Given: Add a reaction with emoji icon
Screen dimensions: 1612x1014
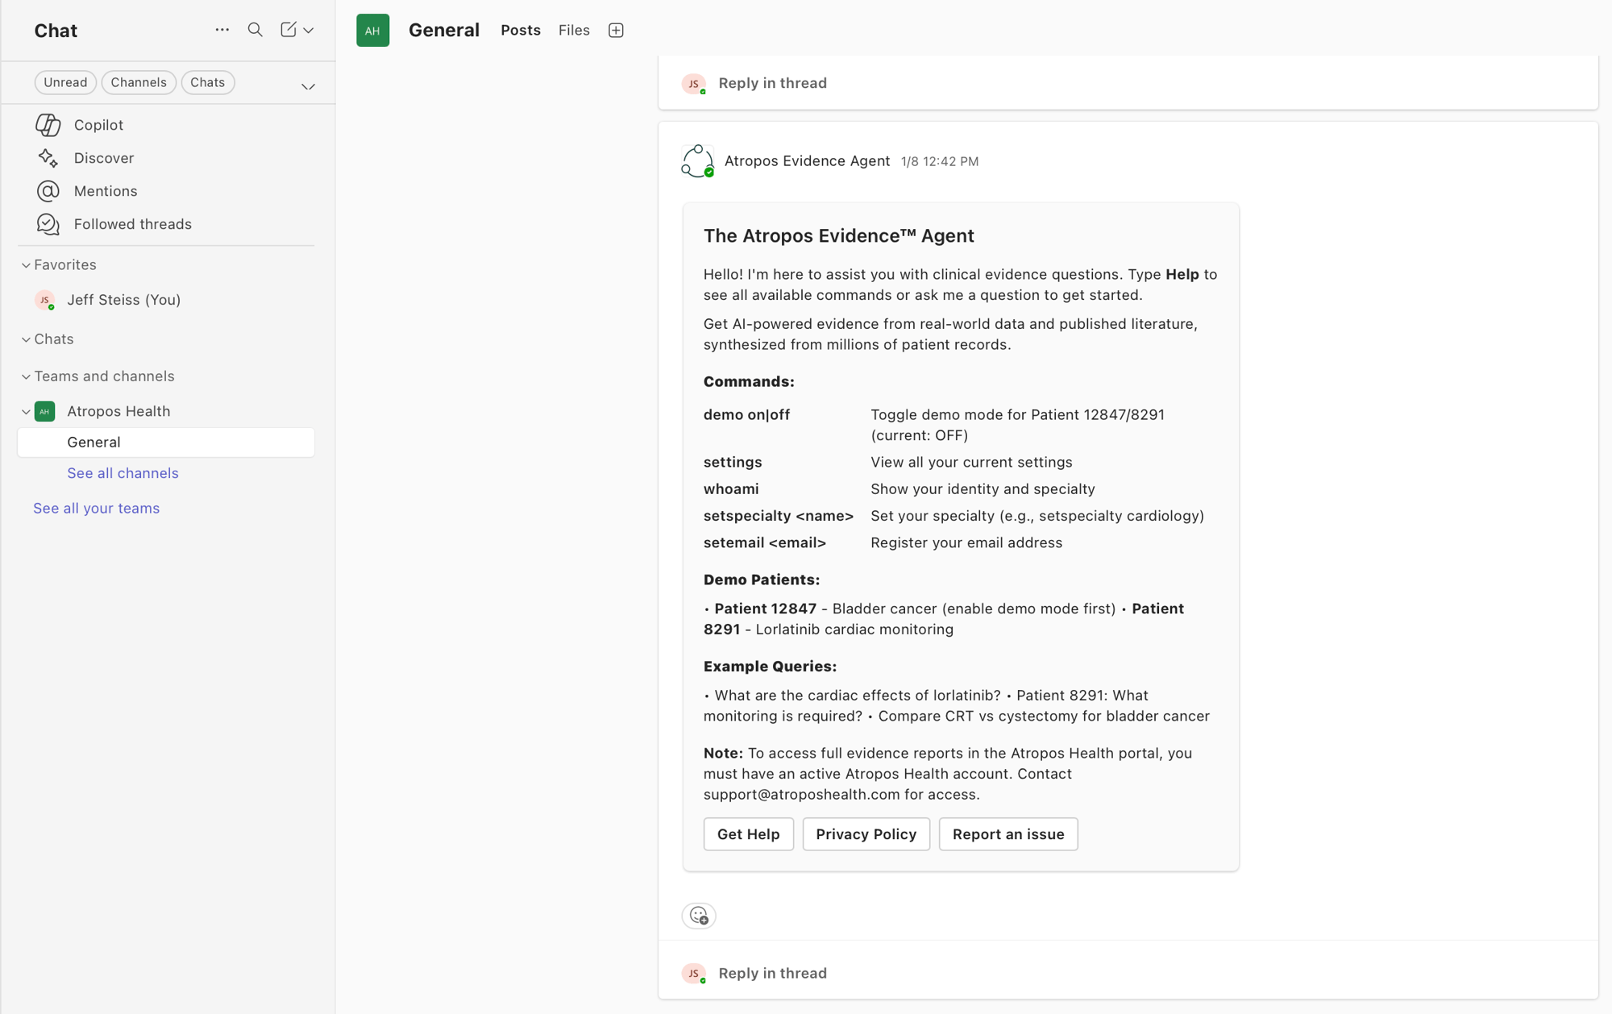Looking at the screenshot, I should pyautogui.click(x=699, y=916).
